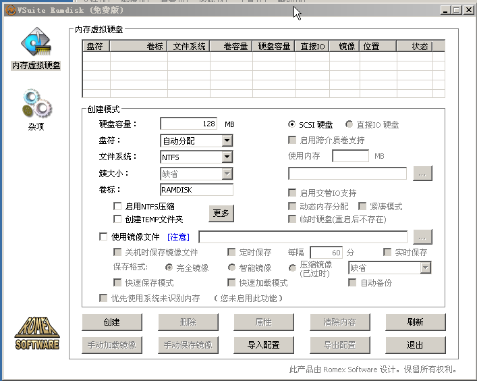
Task: Click the 手动加载镜像 button
Action: point(112,345)
